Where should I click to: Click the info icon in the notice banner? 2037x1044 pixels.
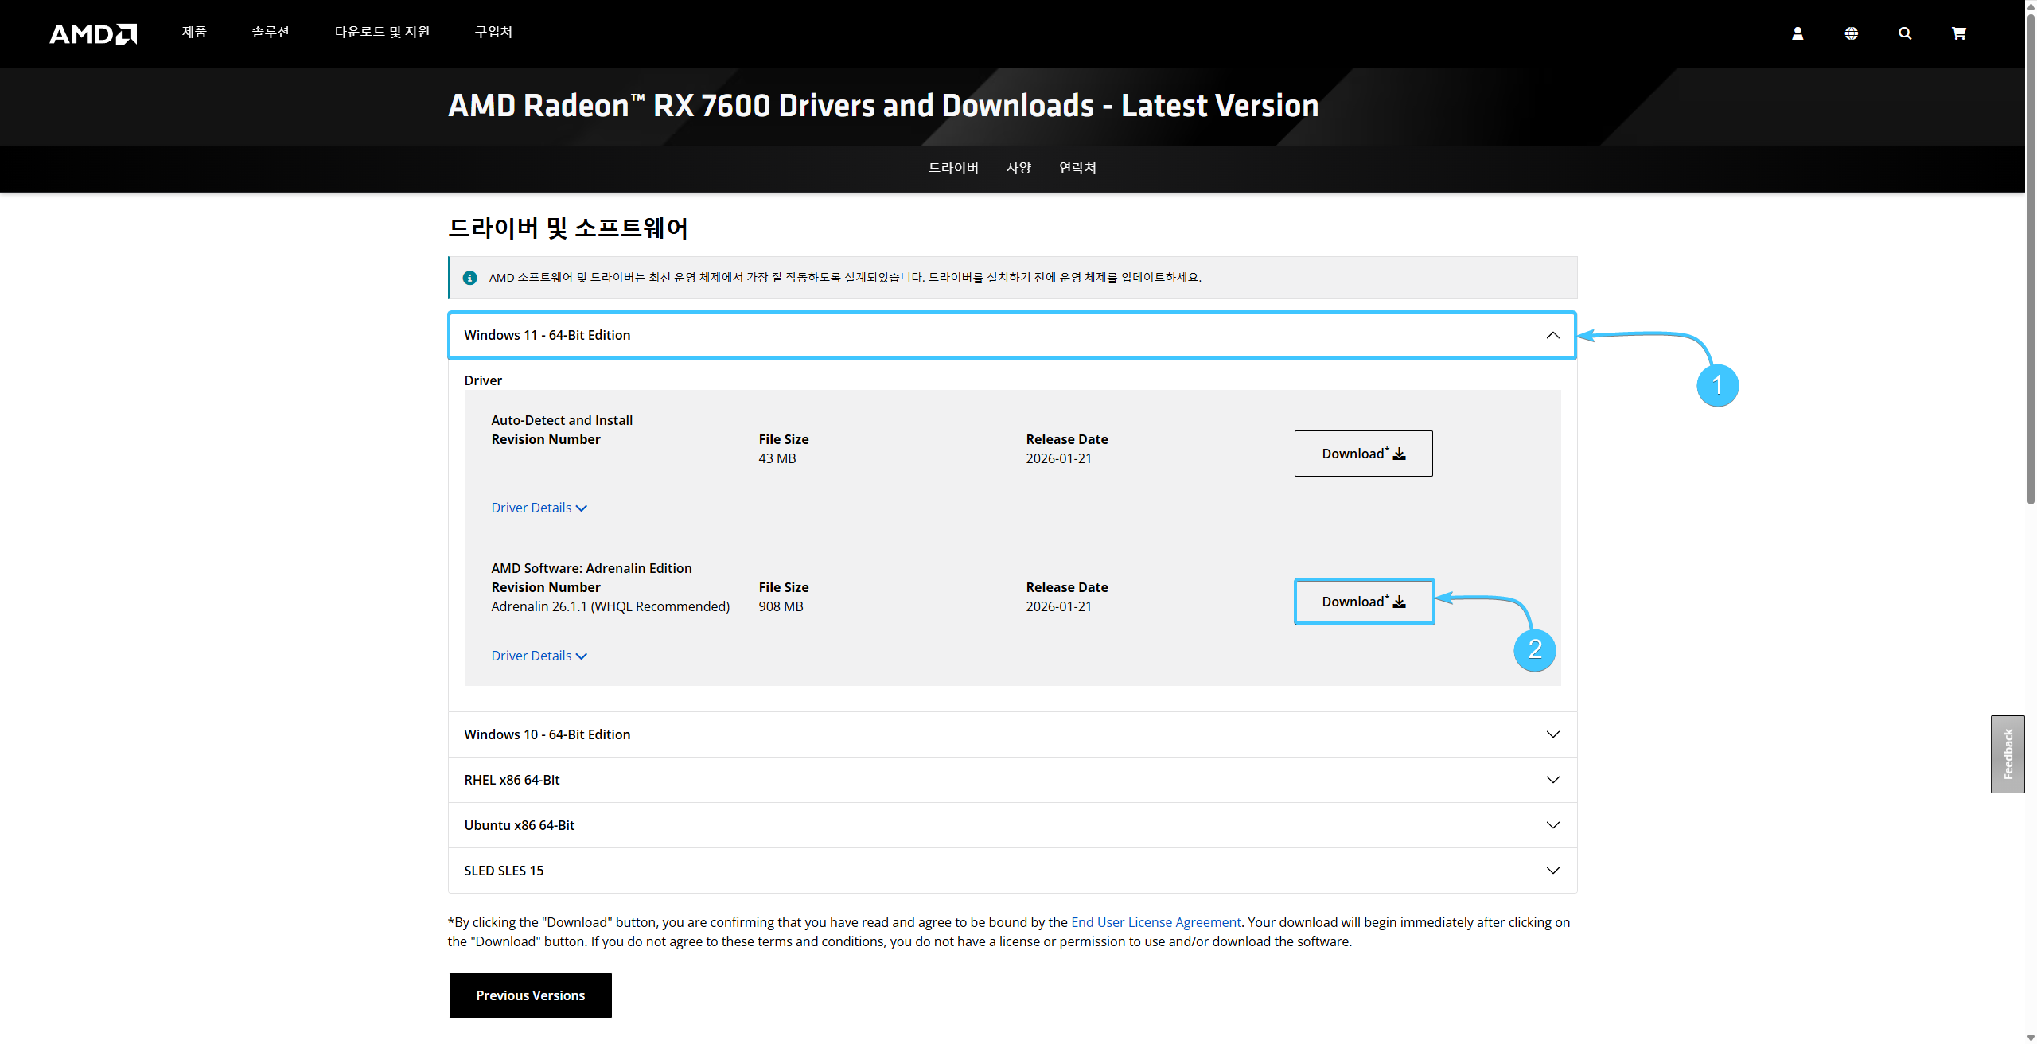click(470, 278)
